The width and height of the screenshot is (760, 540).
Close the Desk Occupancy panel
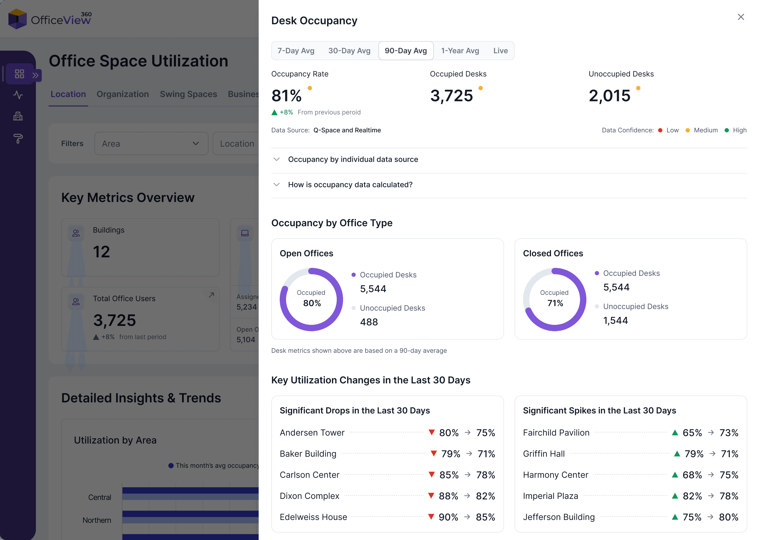[x=740, y=17]
